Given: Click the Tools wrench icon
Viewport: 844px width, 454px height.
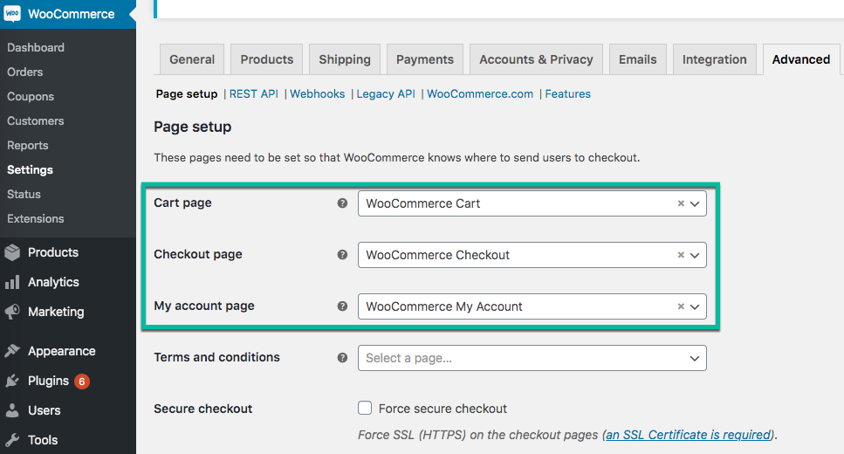Looking at the screenshot, I should pyautogui.click(x=12, y=440).
